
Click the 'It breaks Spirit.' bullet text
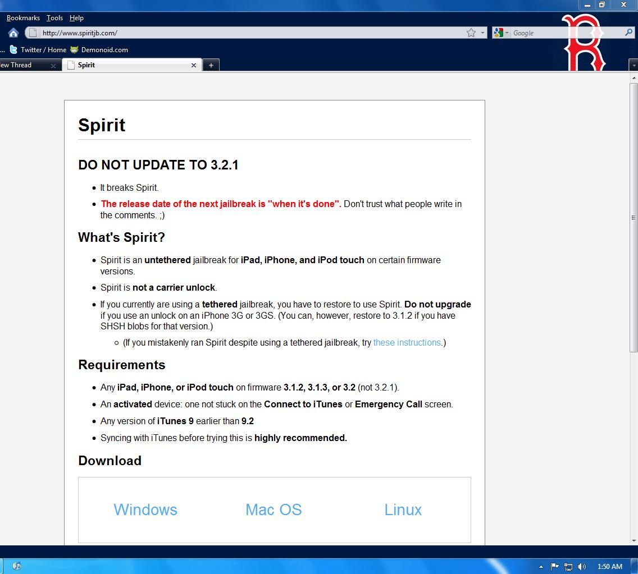point(129,187)
